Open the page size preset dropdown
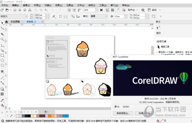192x123 pixels. [x=14, y=16]
